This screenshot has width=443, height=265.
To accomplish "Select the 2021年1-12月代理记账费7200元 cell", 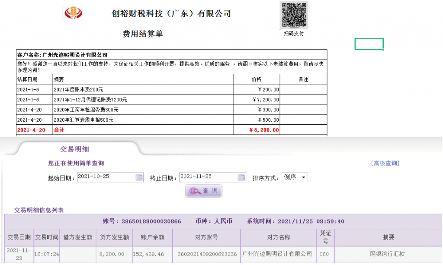I will 143,100.
